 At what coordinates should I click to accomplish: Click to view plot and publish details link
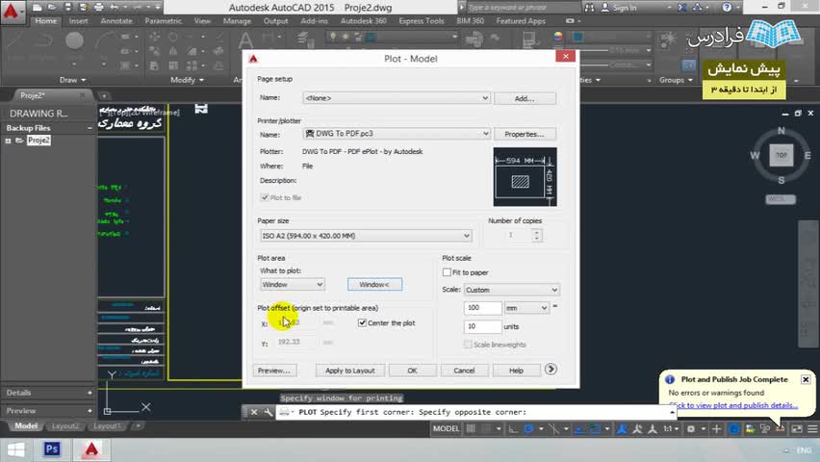(733, 405)
